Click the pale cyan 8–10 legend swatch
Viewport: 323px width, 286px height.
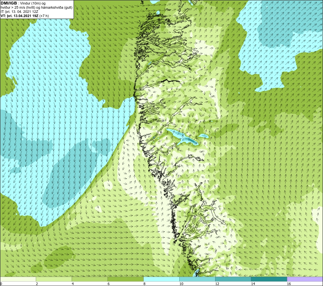pyautogui.click(x=161, y=279)
